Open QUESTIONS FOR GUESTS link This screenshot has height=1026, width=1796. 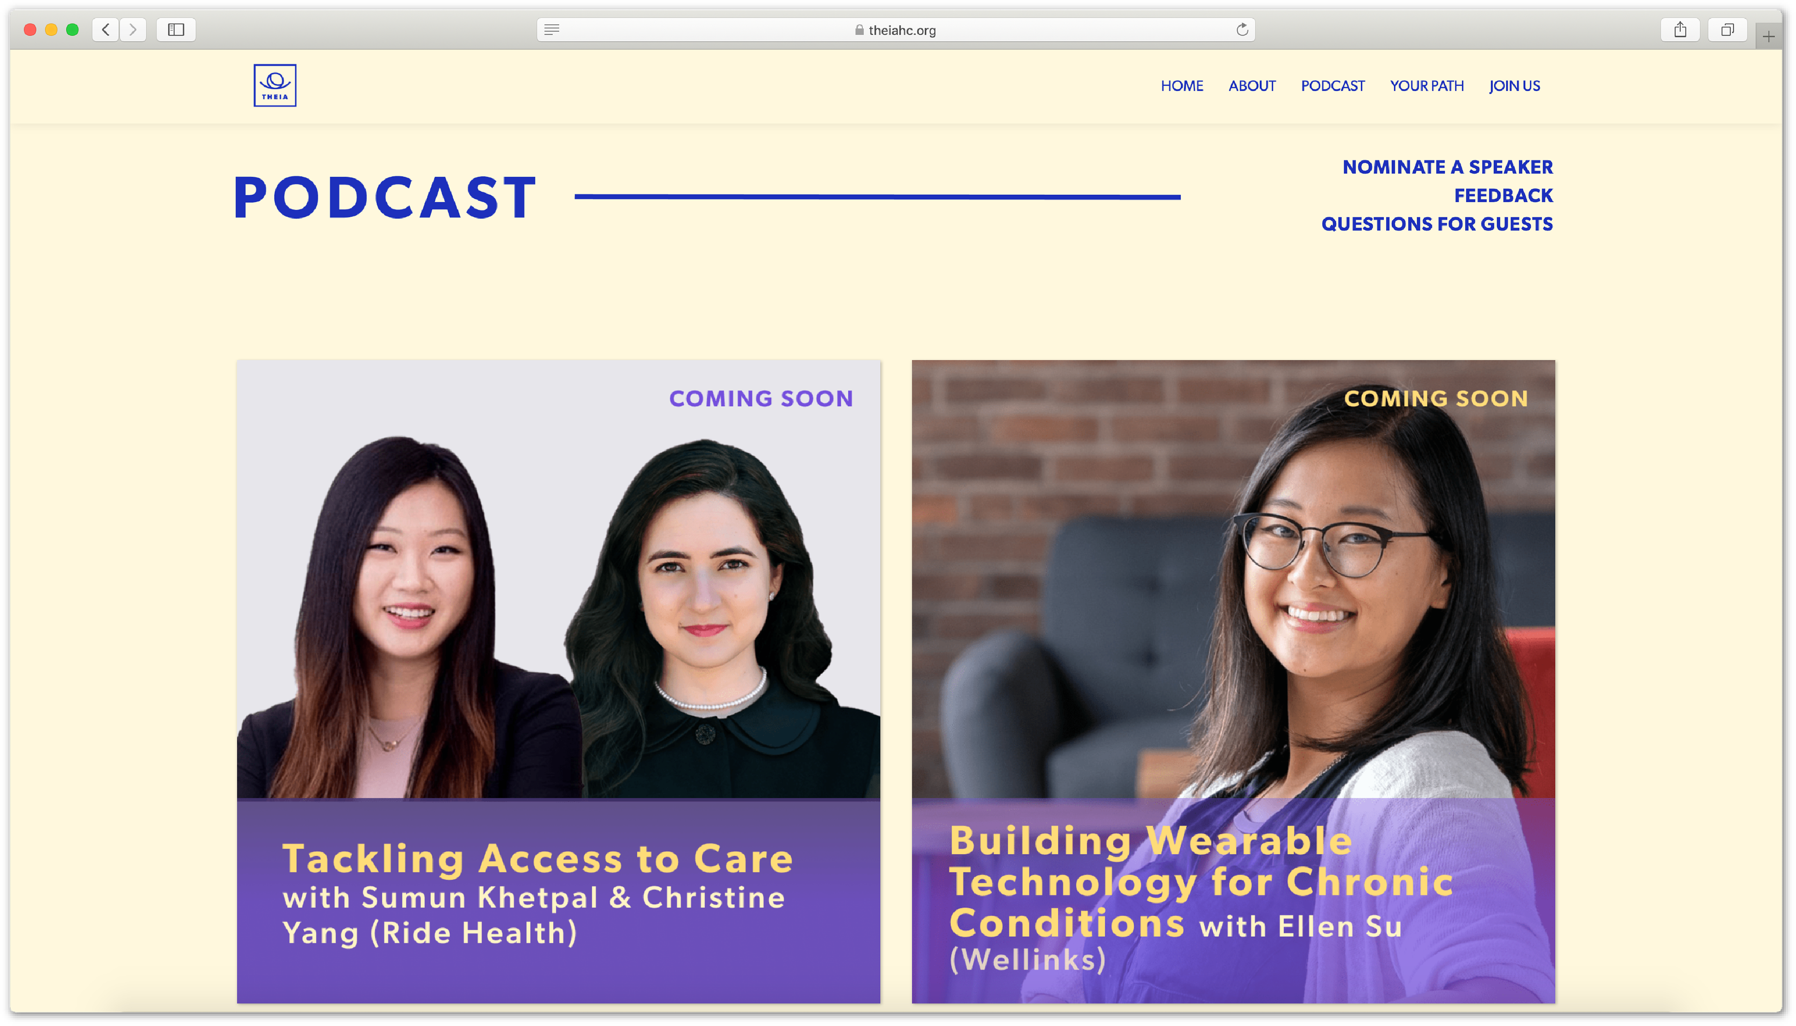pyautogui.click(x=1436, y=224)
